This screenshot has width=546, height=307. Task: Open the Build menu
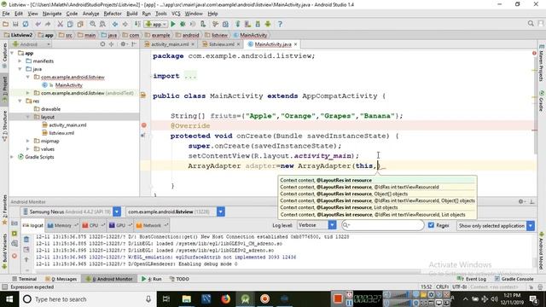131,14
